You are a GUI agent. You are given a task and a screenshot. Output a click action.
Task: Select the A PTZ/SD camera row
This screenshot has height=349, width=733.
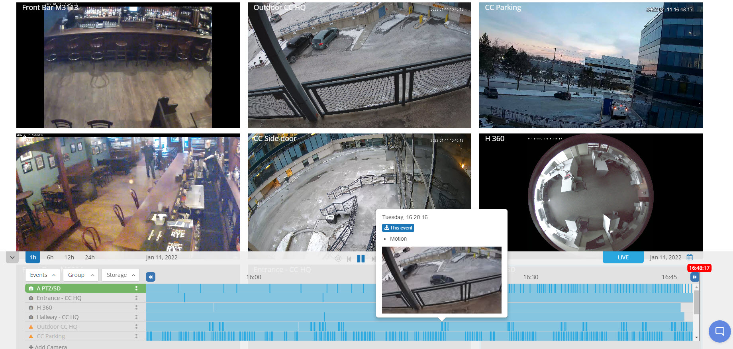click(85, 288)
